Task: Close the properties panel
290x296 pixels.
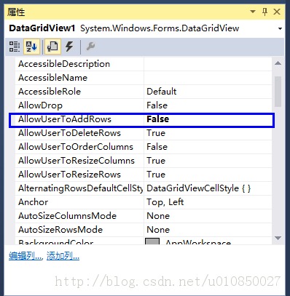Action: pos(277,12)
